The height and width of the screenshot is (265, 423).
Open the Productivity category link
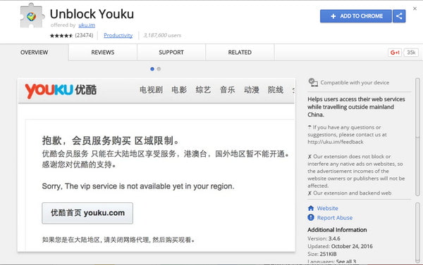tap(118, 36)
